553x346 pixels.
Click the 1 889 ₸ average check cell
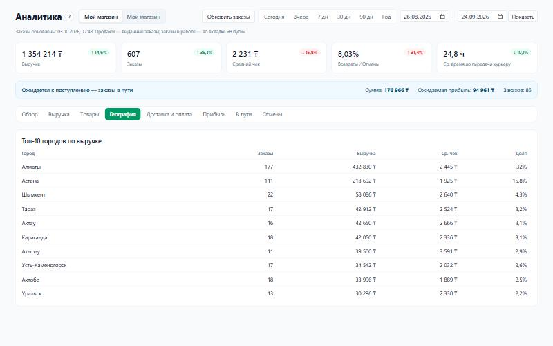448,280
